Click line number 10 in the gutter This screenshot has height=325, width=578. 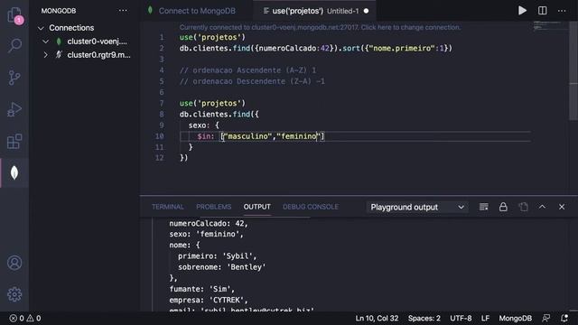pos(159,136)
